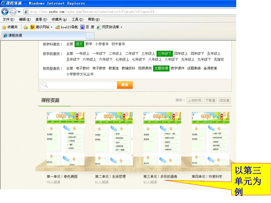Select 六年级上 grade filter
This screenshot has height=203, width=271.
pos(89,60)
